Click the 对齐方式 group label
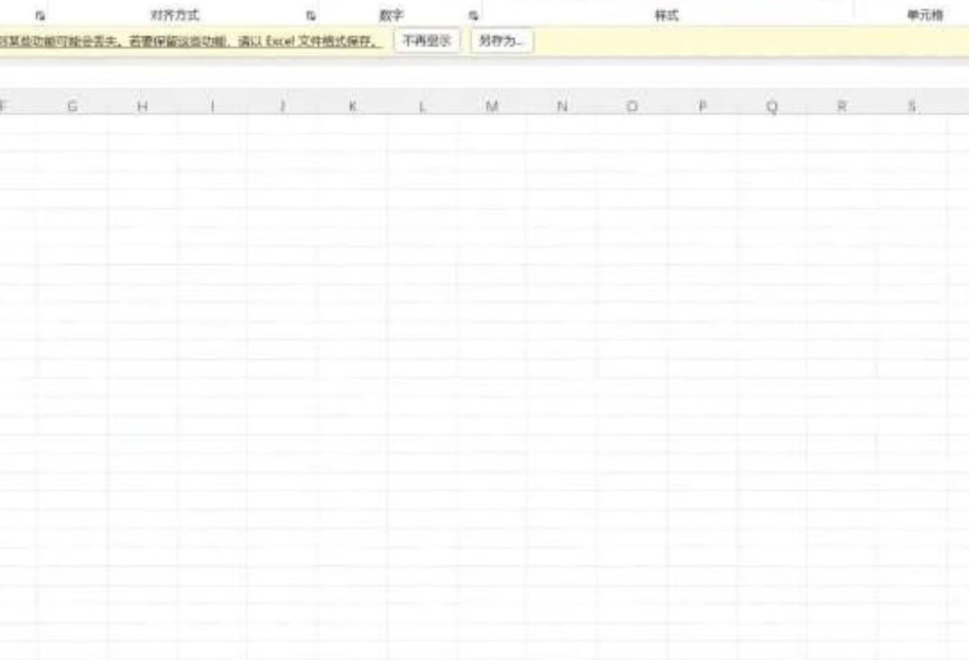This screenshot has height=660, width=969. pyautogui.click(x=175, y=15)
